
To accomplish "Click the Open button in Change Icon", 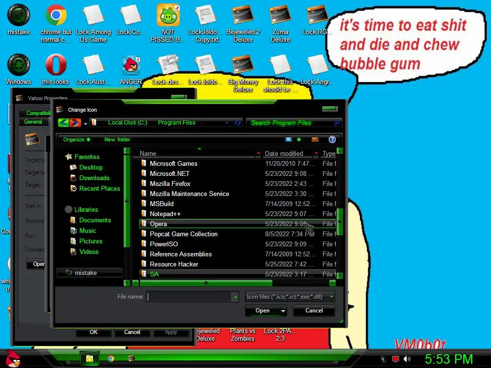I will 262,310.
